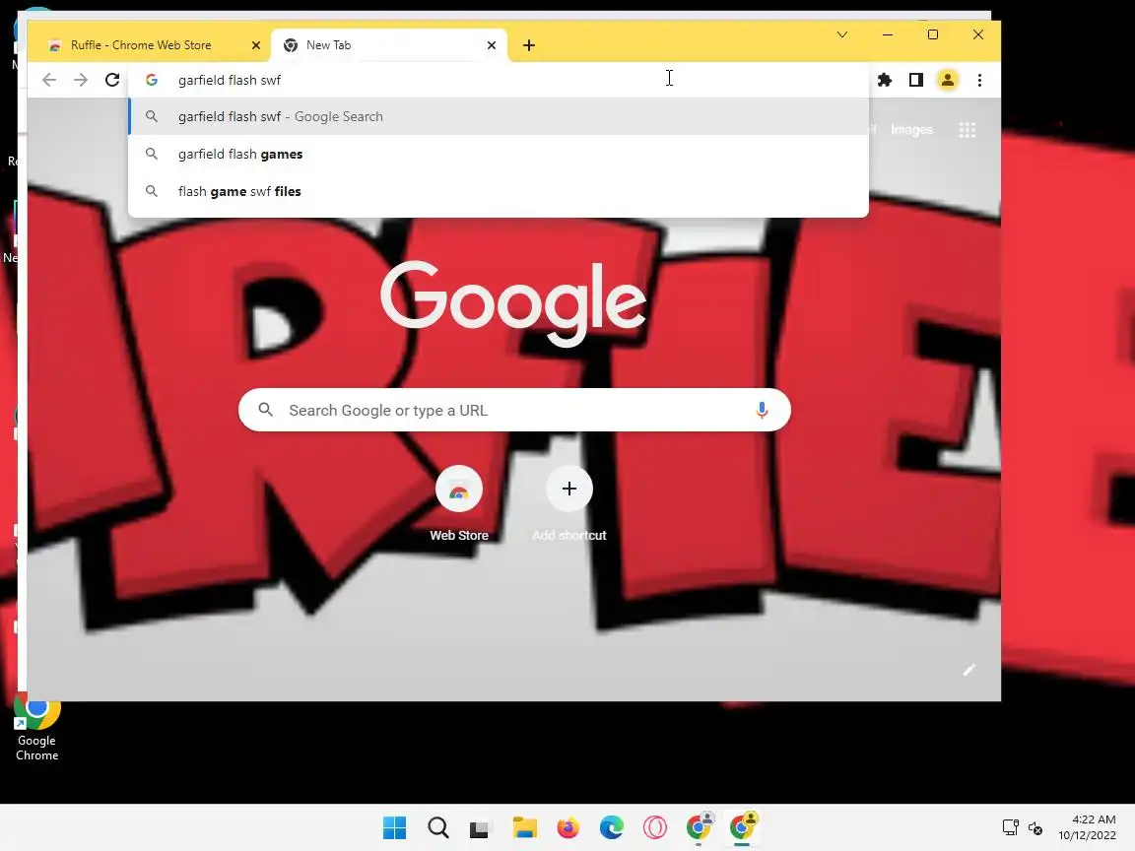Click the Search Google or type a URL box
1135x851 pixels.
point(514,411)
